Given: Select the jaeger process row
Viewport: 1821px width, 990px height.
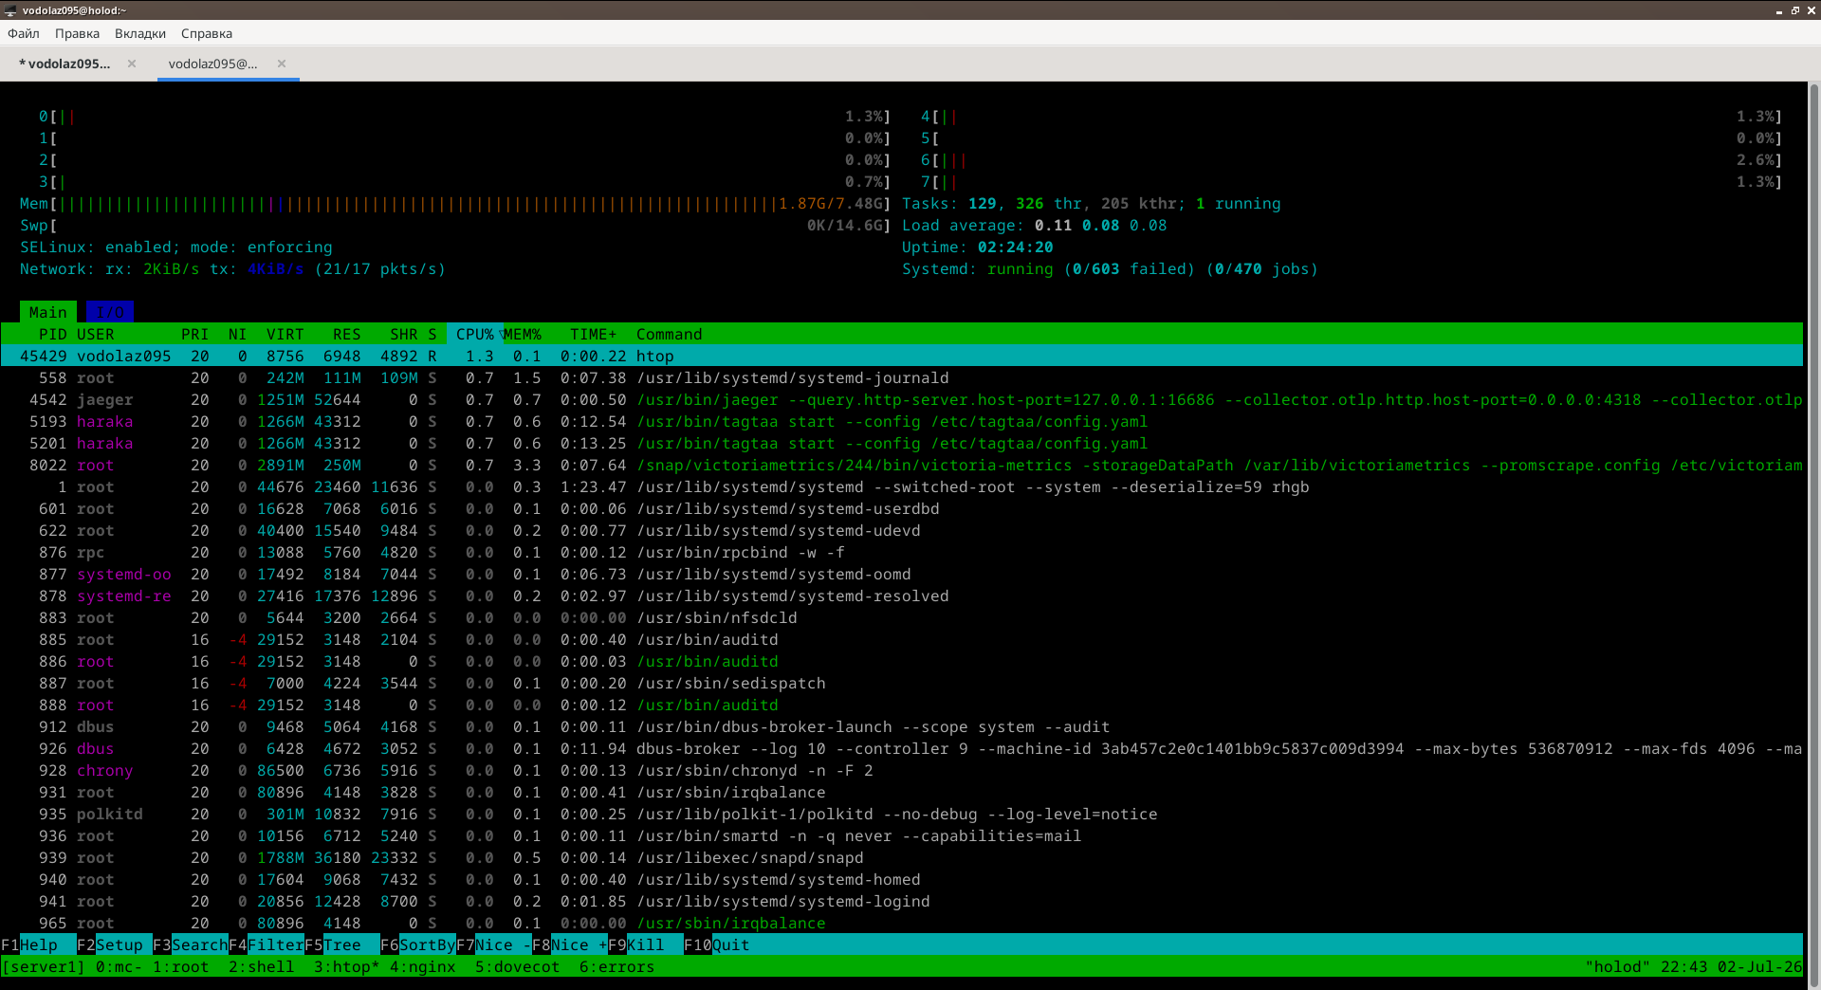Looking at the screenshot, I should (901, 399).
